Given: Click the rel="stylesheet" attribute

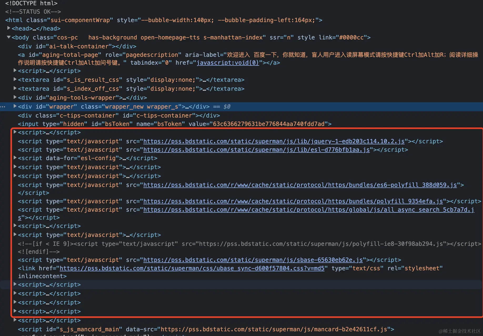Looking at the screenshot, I should pyautogui.click(x=415, y=268).
